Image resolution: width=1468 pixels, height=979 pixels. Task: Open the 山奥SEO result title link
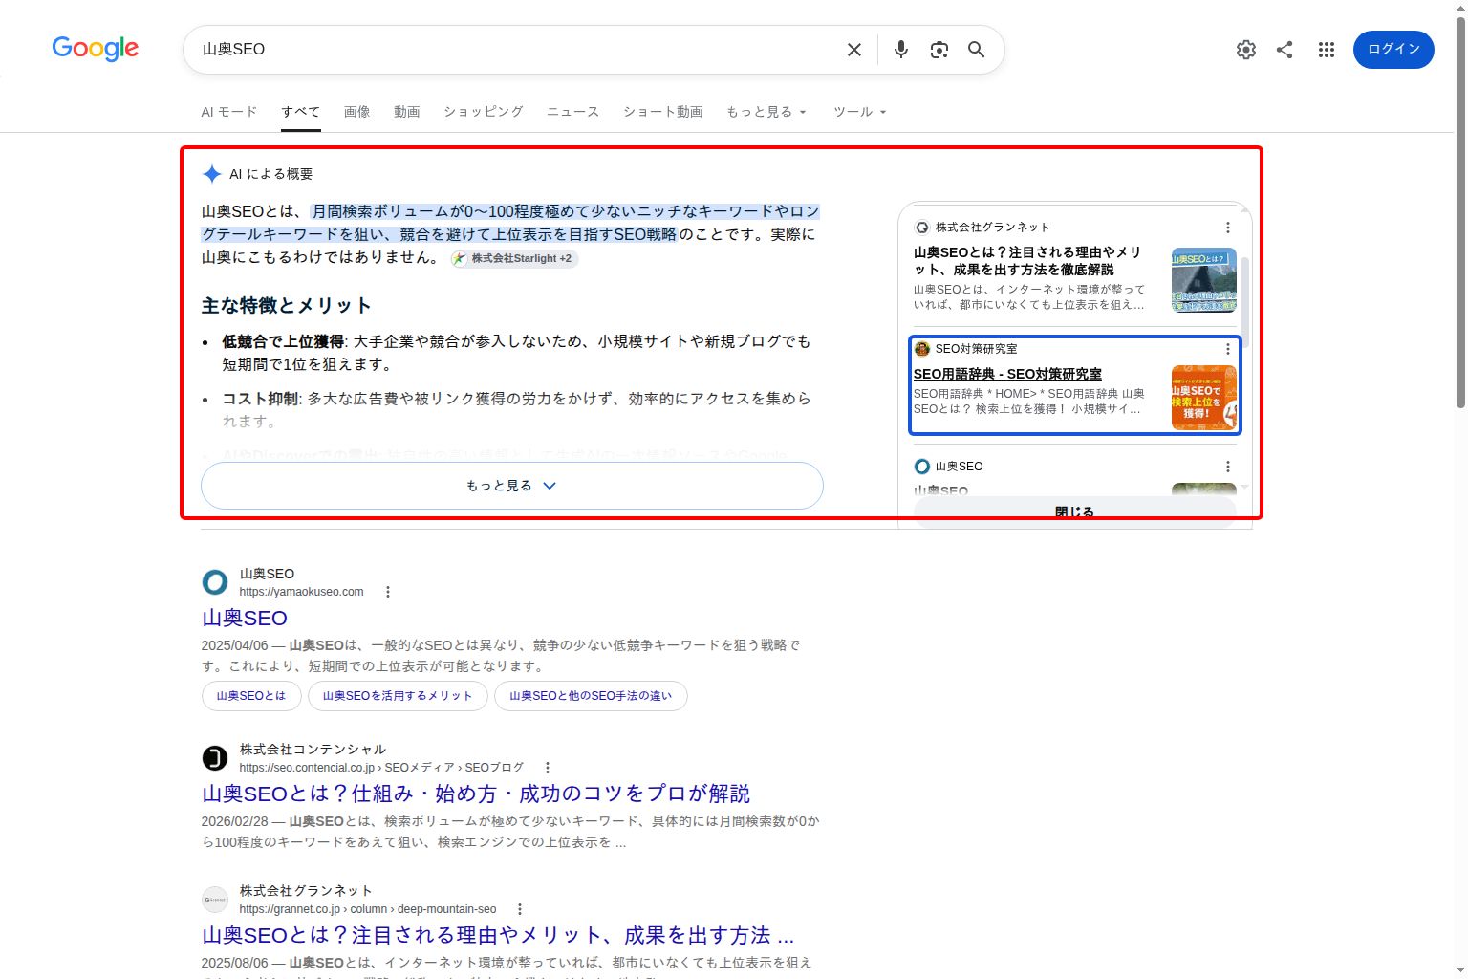pos(245,619)
